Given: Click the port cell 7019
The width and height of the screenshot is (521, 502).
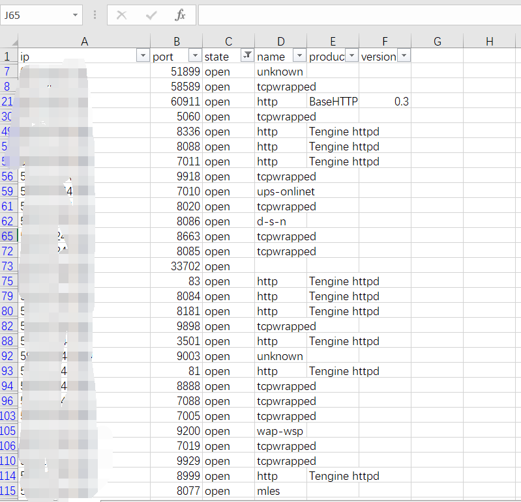Looking at the screenshot, I should point(177,445).
